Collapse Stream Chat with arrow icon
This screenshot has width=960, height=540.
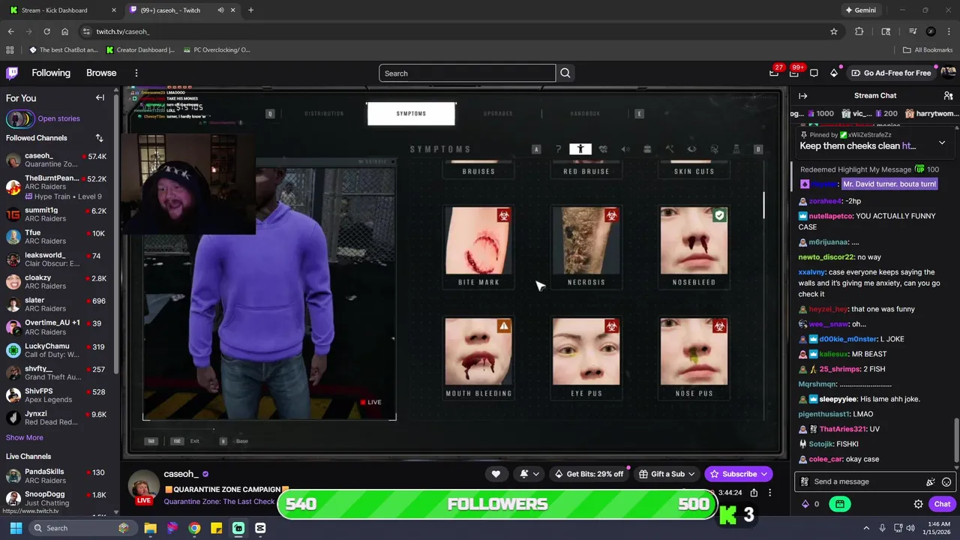coord(802,95)
